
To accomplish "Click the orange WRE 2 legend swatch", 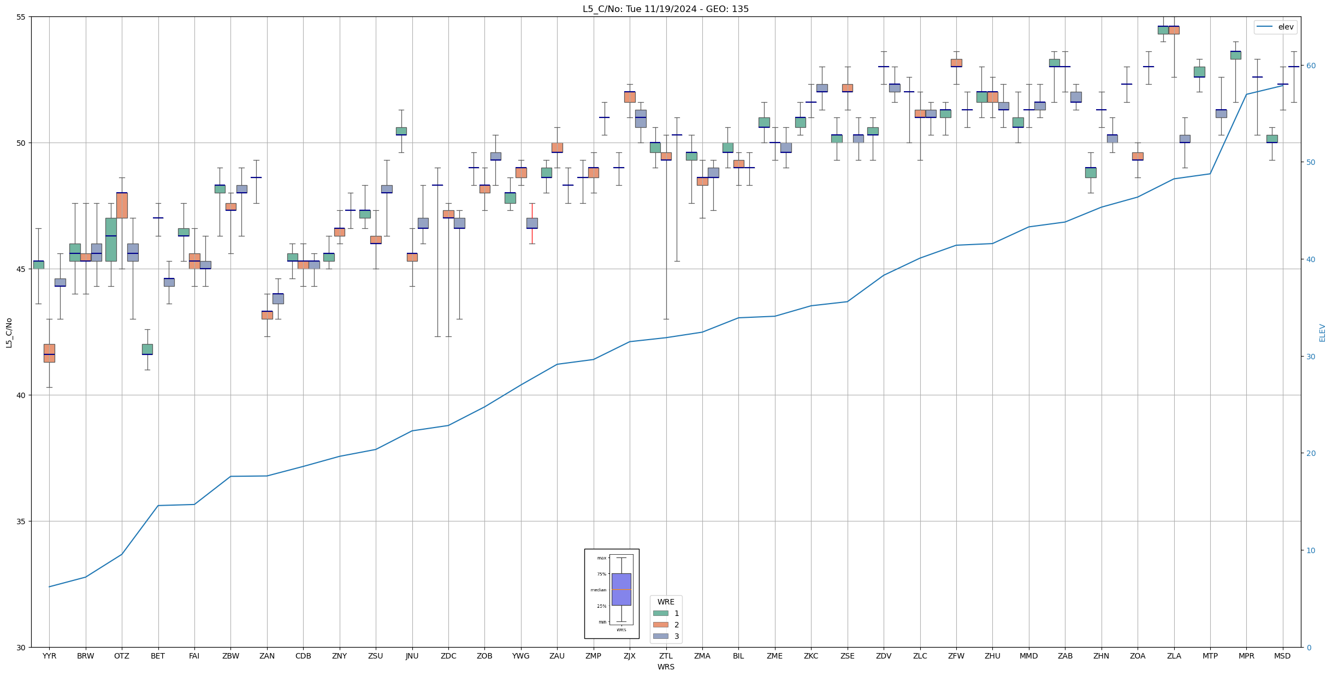I will point(660,625).
